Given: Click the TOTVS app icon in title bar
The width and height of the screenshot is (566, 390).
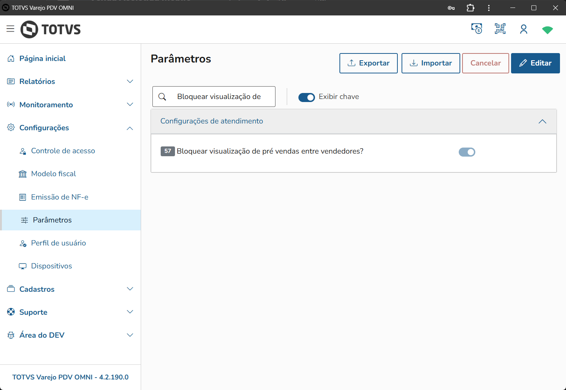Looking at the screenshot, I should click(6, 8).
